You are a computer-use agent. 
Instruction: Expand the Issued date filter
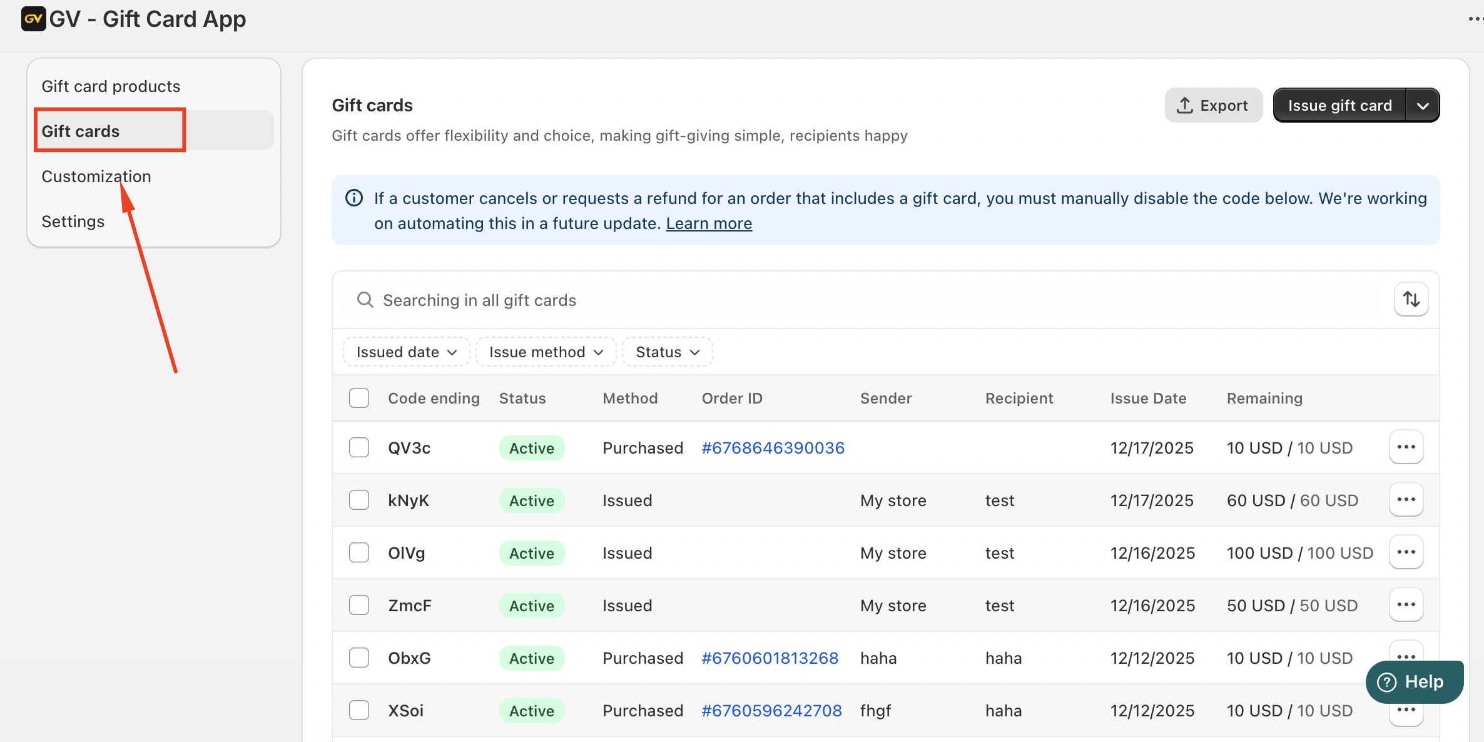tap(407, 352)
